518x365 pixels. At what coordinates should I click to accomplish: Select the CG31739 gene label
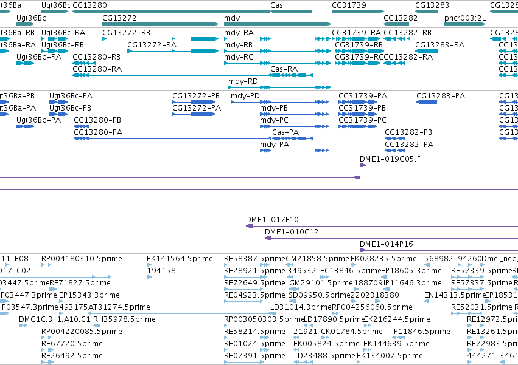pos(349,5)
